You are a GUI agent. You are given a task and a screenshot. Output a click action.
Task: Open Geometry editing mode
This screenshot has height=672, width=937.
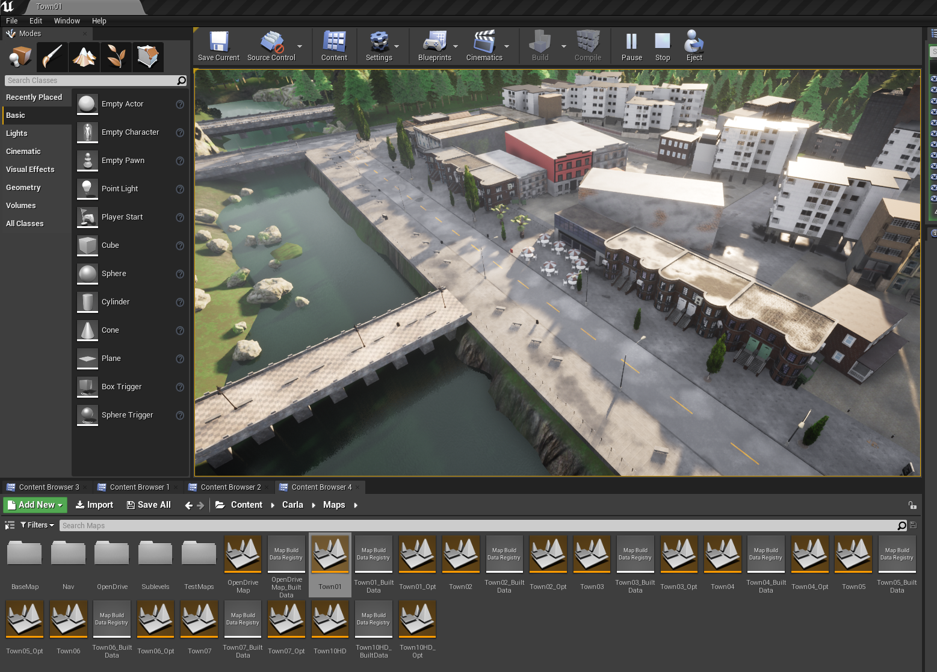[x=148, y=57]
